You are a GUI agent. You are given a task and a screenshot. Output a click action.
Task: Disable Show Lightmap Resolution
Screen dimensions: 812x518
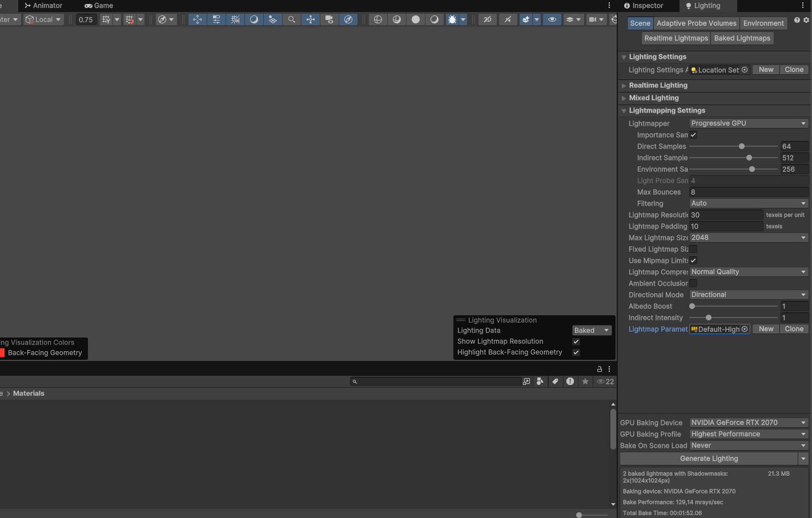pyautogui.click(x=576, y=341)
